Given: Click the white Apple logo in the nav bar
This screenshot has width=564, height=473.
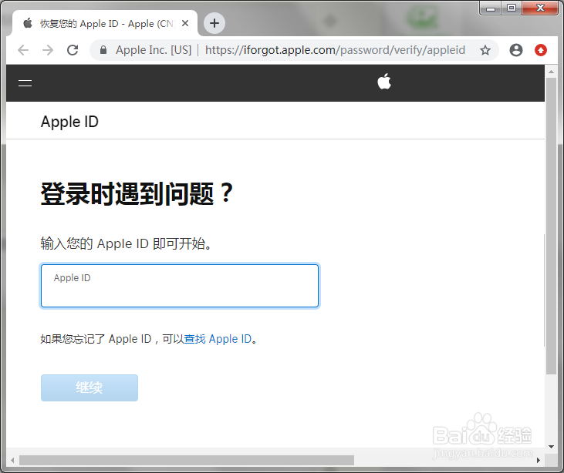Looking at the screenshot, I should 384,82.
